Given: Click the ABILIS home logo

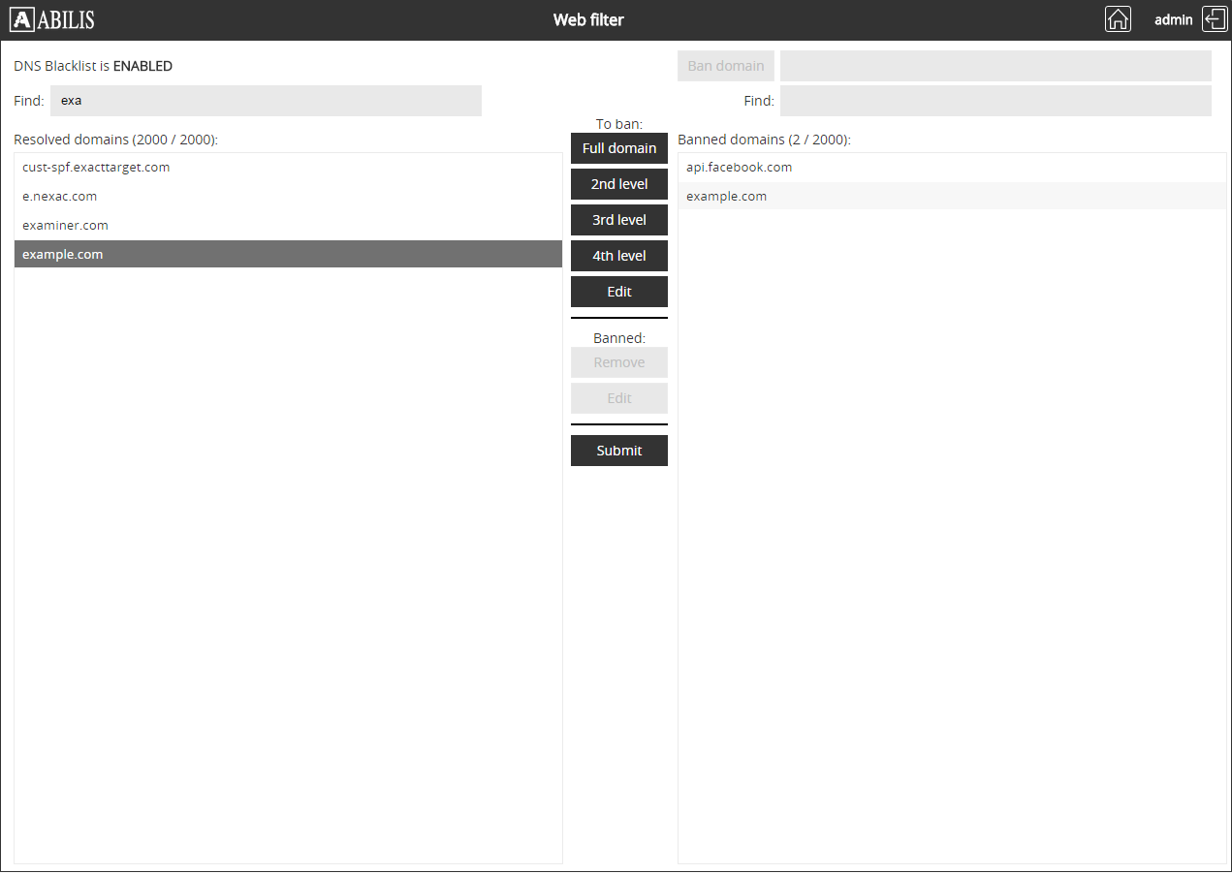Looking at the screenshot, I should 52,18.
